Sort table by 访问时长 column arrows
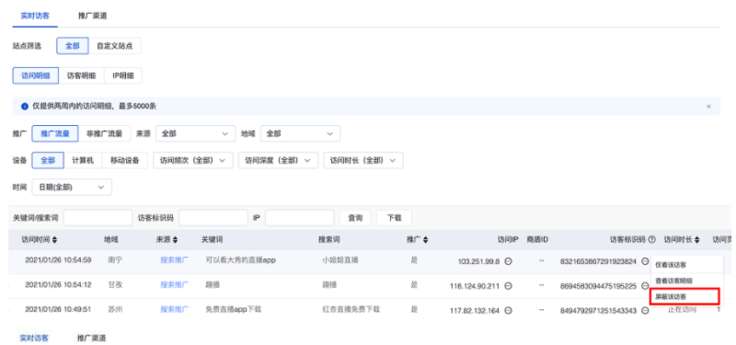This screenshot has width=736, height=345. coord(696,240)
